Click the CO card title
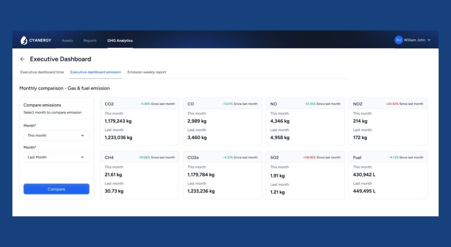The width and height of the screenshot is (451, 247). click(x=191, y=104)
